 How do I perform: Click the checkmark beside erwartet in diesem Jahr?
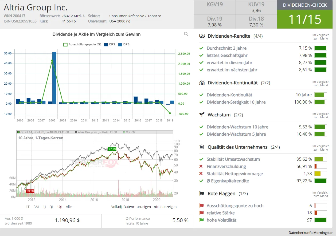[x=201, y=62]
